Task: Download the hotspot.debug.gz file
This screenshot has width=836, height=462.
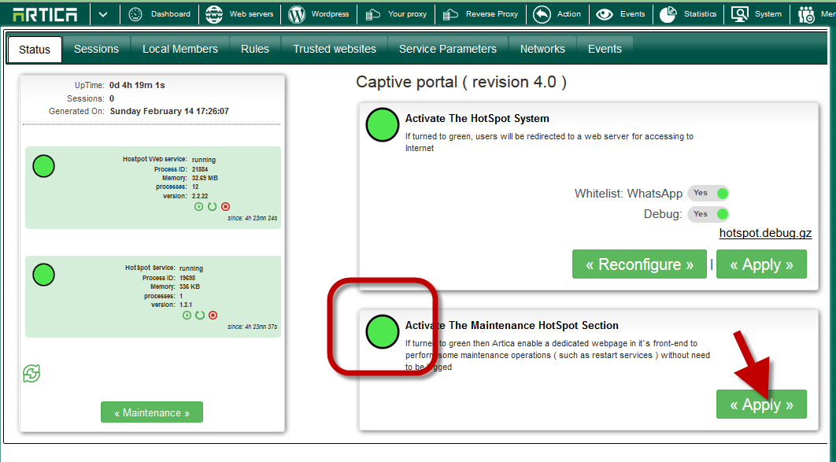Action: 765,234
